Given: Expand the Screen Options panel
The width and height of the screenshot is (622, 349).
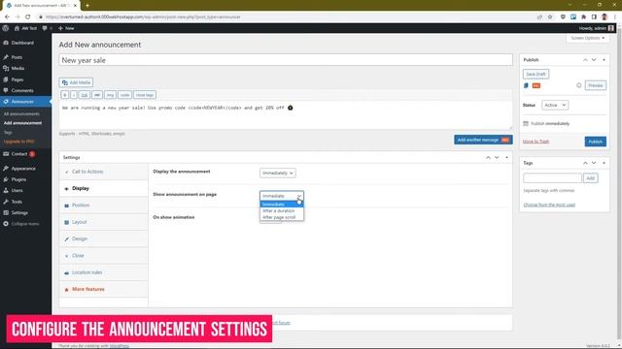Looking at the screenshot, I should (x=587, y=38).
